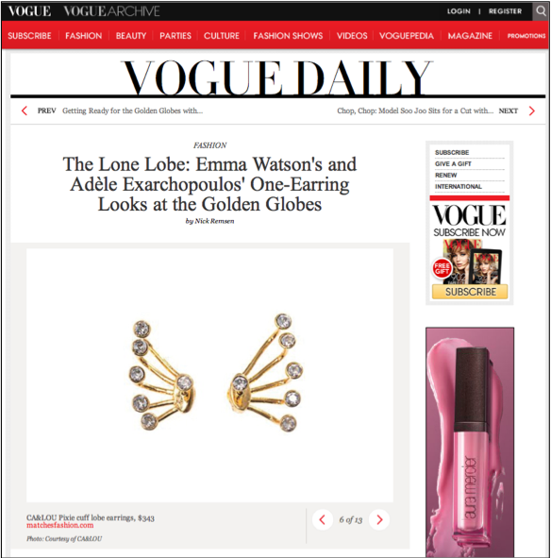Open the Fashion menu item
Viewport: 551px width, 558px height.
84,36
